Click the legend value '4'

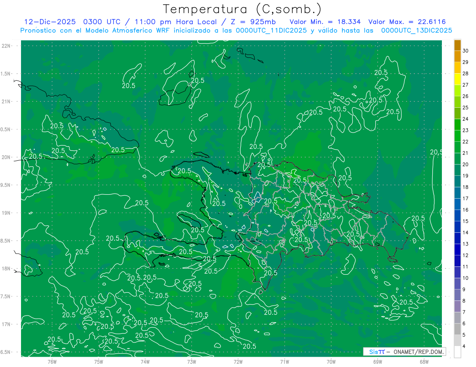point(464,346)
